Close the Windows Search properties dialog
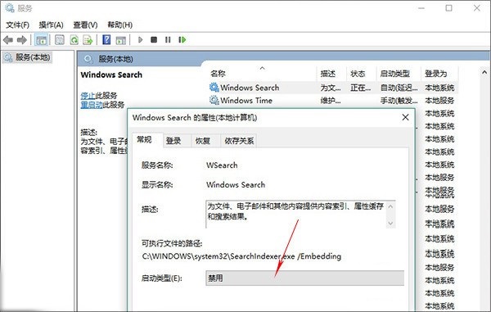Screen dimensions: 491x312 coord(405,117)
